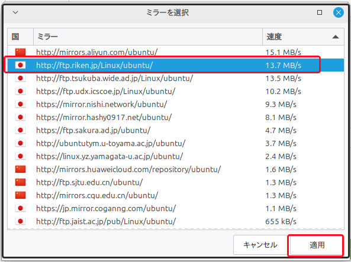This screenshot has width=351, height=262.
Task: Click the Japan flag beside ftp.jaist.ac.jp
Action: point(20,221)
